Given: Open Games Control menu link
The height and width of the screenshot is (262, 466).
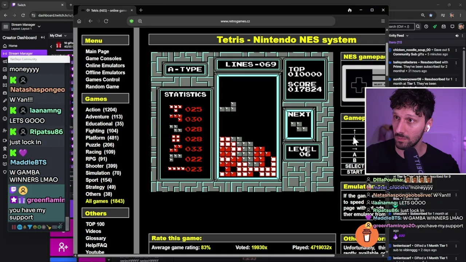Looking at the screenshot, I should (x=102, y=80).
